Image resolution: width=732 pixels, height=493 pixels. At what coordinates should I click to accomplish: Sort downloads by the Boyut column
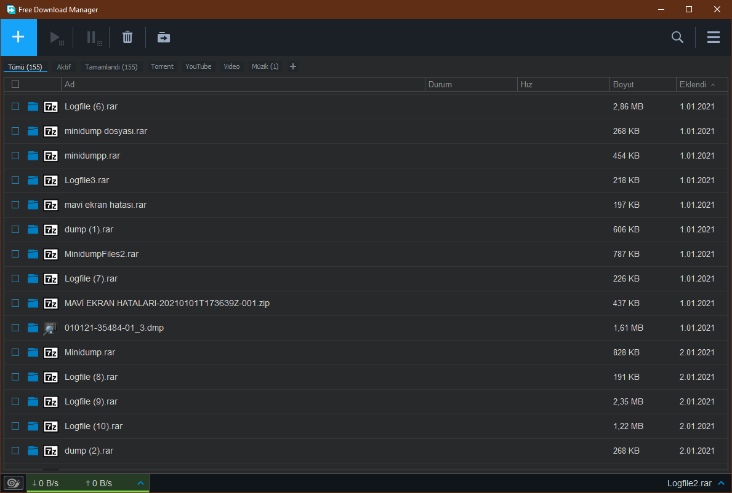tap(622, 84)
